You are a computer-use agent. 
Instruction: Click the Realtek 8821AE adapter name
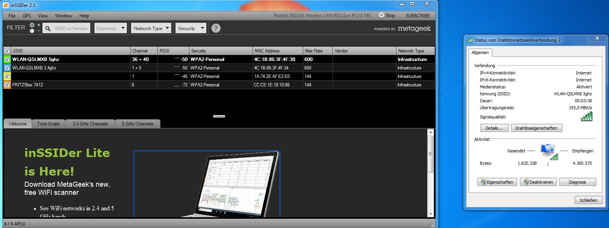tap(323, 15)
